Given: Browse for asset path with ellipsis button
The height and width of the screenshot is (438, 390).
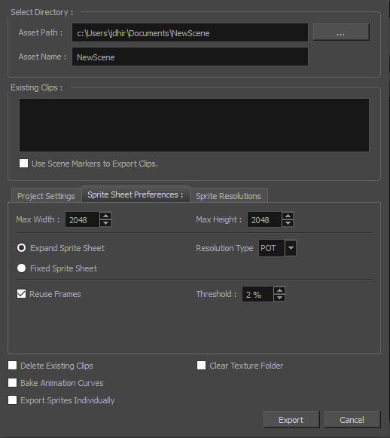Looking at the screenshot, I should (341, 32).
